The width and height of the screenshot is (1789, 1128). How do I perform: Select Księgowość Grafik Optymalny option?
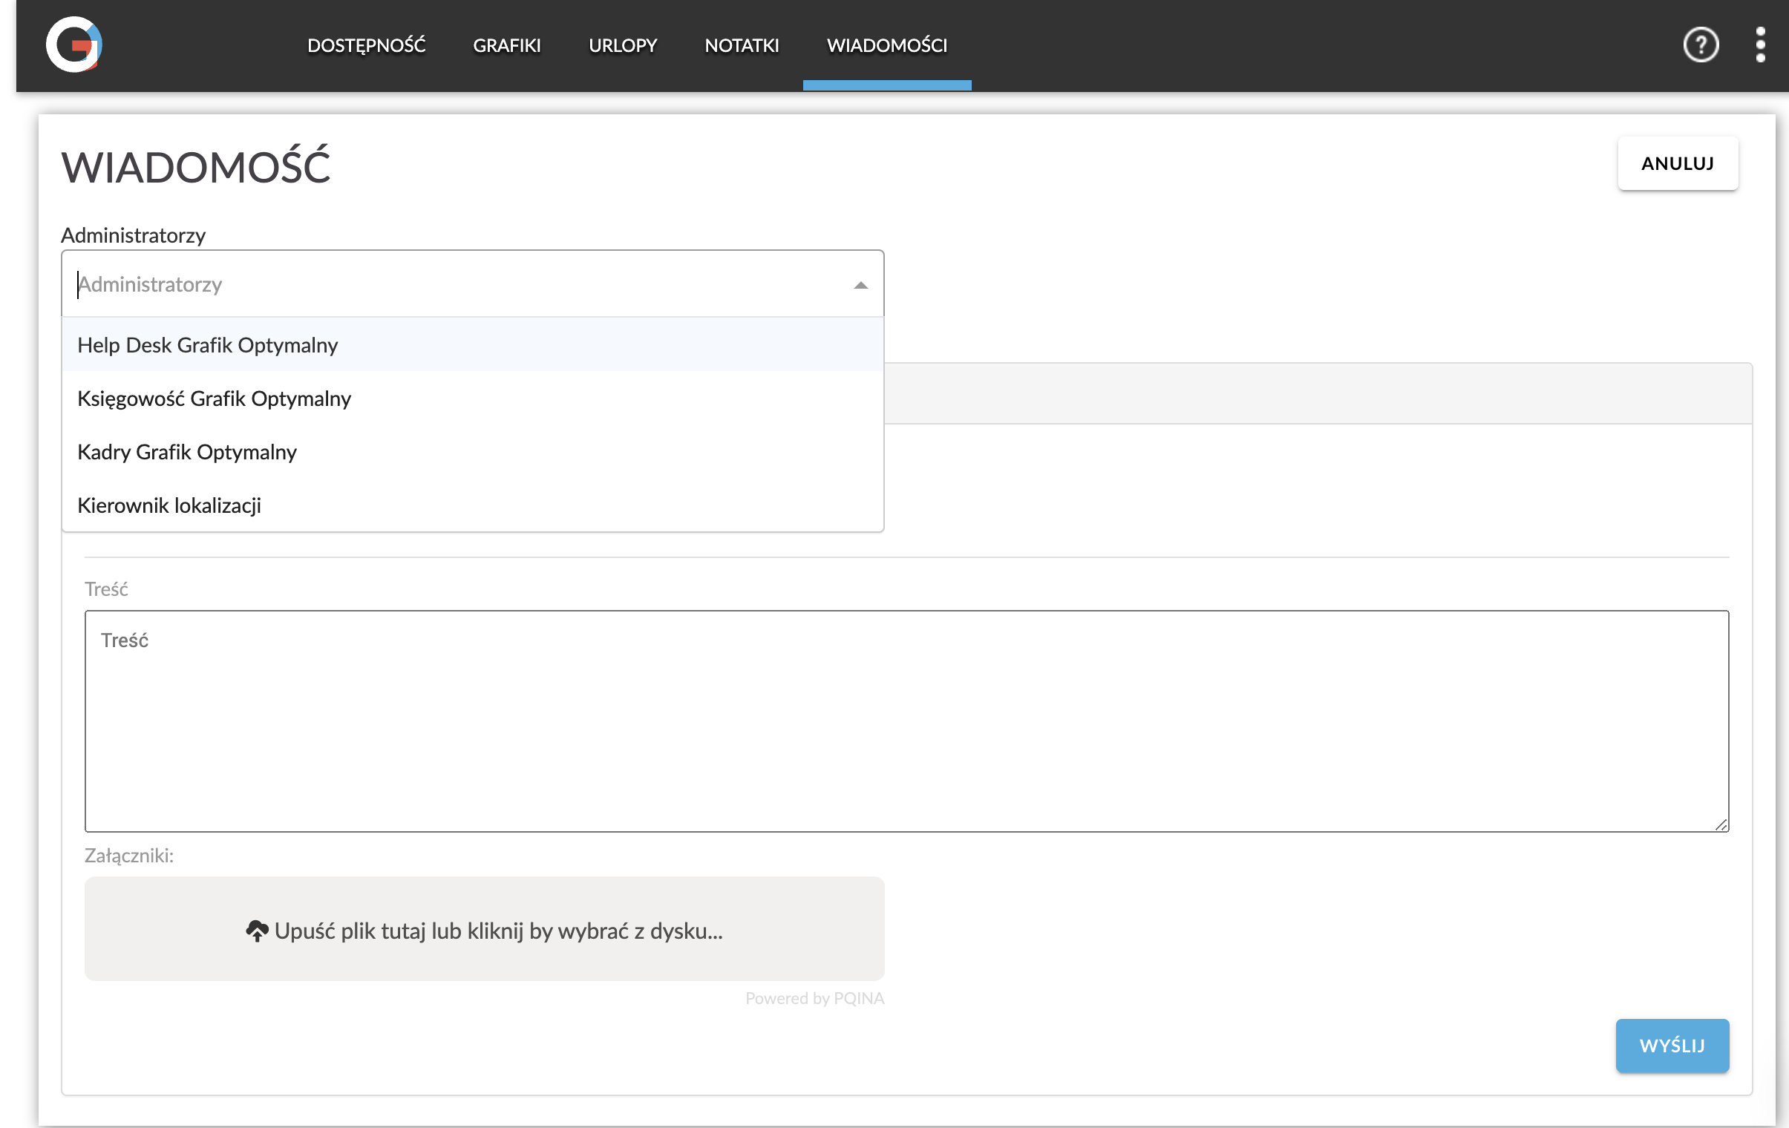(x=214, y=399)
